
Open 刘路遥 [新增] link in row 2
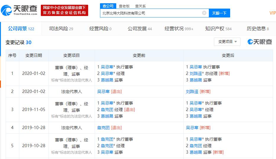pos(192,92)
